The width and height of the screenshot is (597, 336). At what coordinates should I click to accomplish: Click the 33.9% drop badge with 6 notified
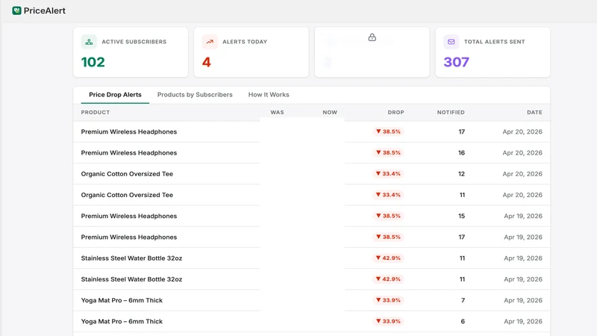[388, 322]
